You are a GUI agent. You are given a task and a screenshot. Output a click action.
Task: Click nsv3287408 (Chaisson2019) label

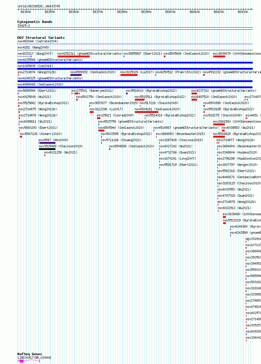coord(181,140)
